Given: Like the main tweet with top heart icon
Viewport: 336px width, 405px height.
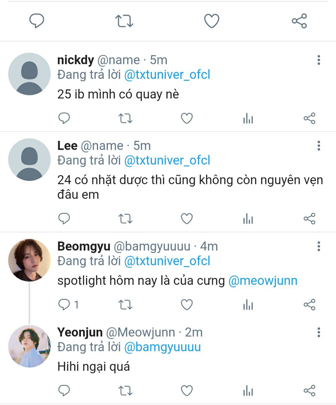Looking at the screenshot, I should click(212, 21).
